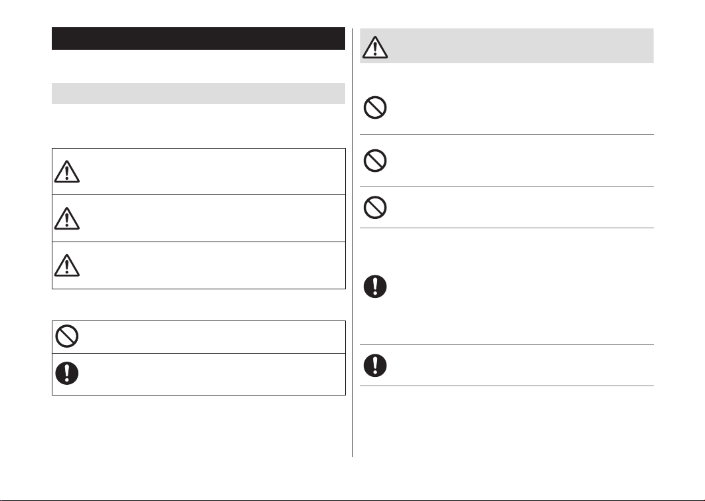
Task: Click the top warning triangle in the left table
Action: [67, 171]
